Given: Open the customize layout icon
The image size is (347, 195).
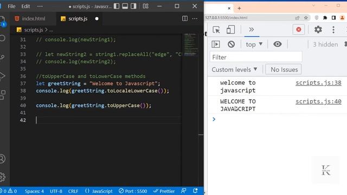Looking at the screenshot, I should click(x=146, y=6).
